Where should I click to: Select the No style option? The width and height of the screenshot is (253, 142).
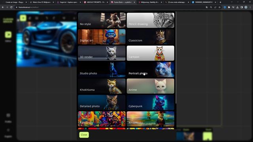102,20
